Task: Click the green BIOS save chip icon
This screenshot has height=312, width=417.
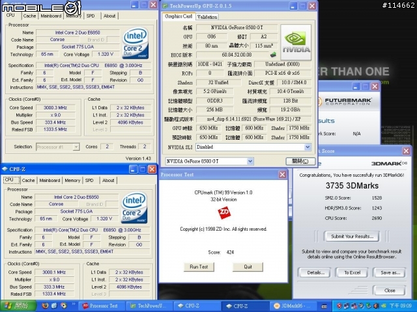Action: click(273, 55)
